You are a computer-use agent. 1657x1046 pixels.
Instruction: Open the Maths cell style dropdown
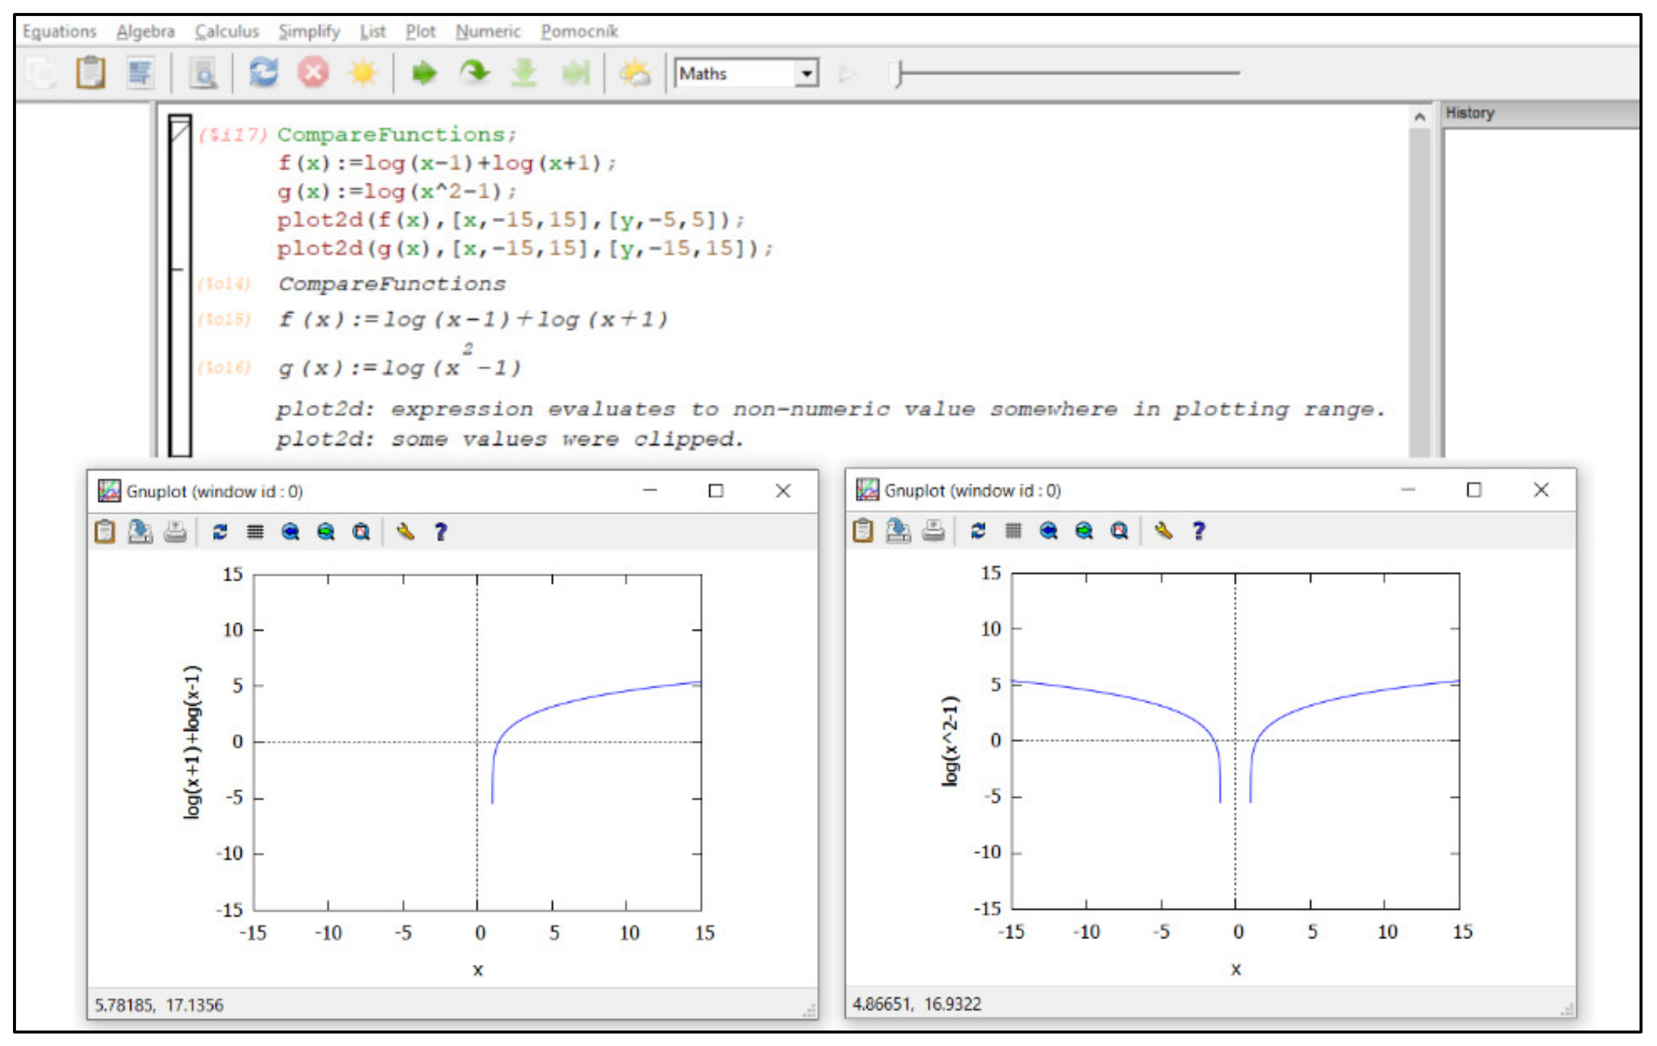807,73
